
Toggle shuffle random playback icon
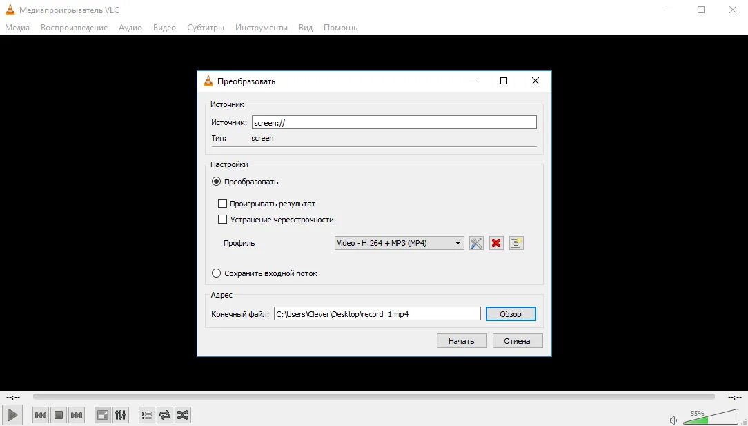[183, 415]
